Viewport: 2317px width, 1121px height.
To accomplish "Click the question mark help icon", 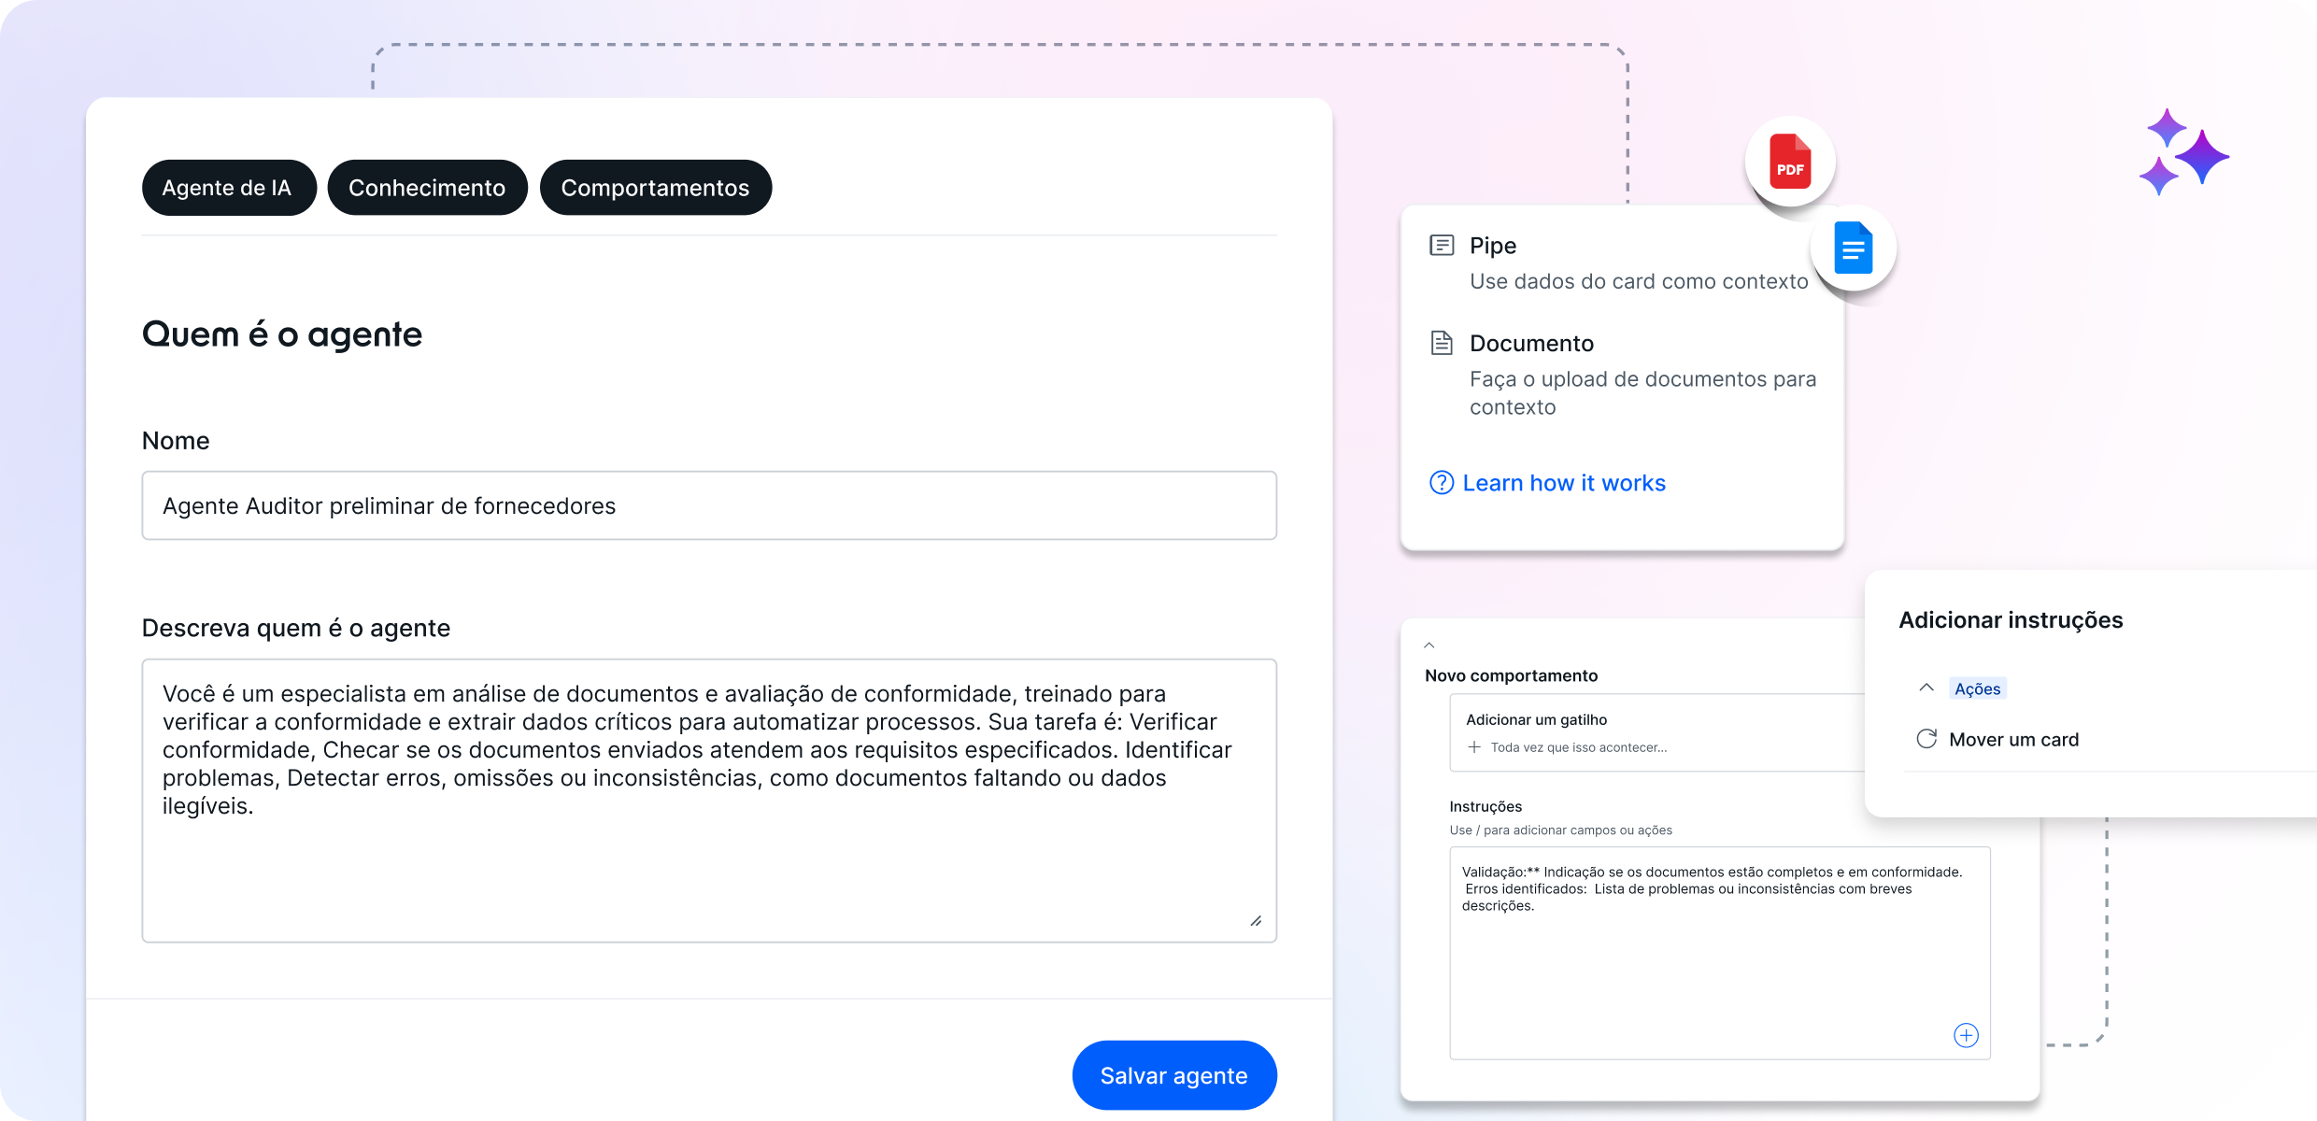I will click(1442, 483).
